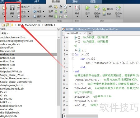
Task: Toggle breakpoint dash on line 11
Action: coord(67,80)
